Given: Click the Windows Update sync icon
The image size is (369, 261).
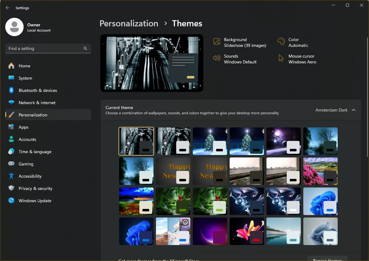Looking at the screenshot, I should pos(11,201).
